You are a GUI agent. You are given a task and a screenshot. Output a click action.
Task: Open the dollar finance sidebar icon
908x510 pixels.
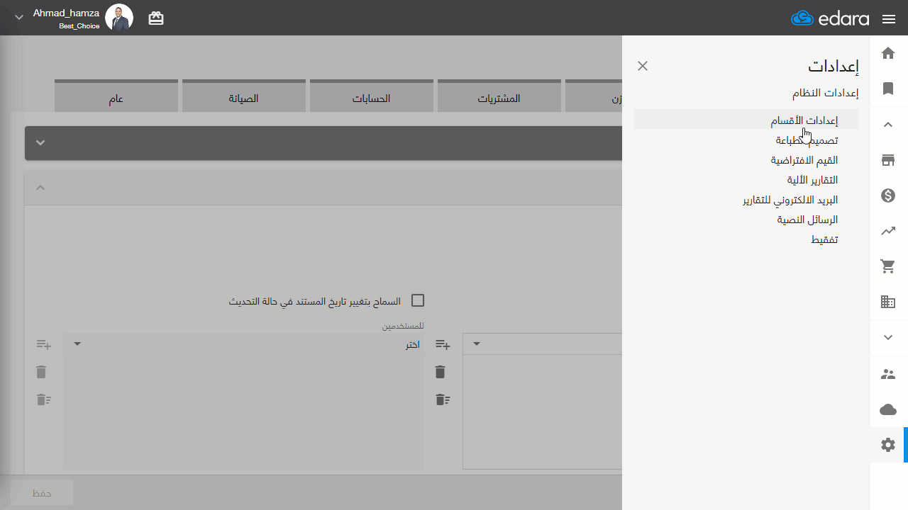point(888,195)
